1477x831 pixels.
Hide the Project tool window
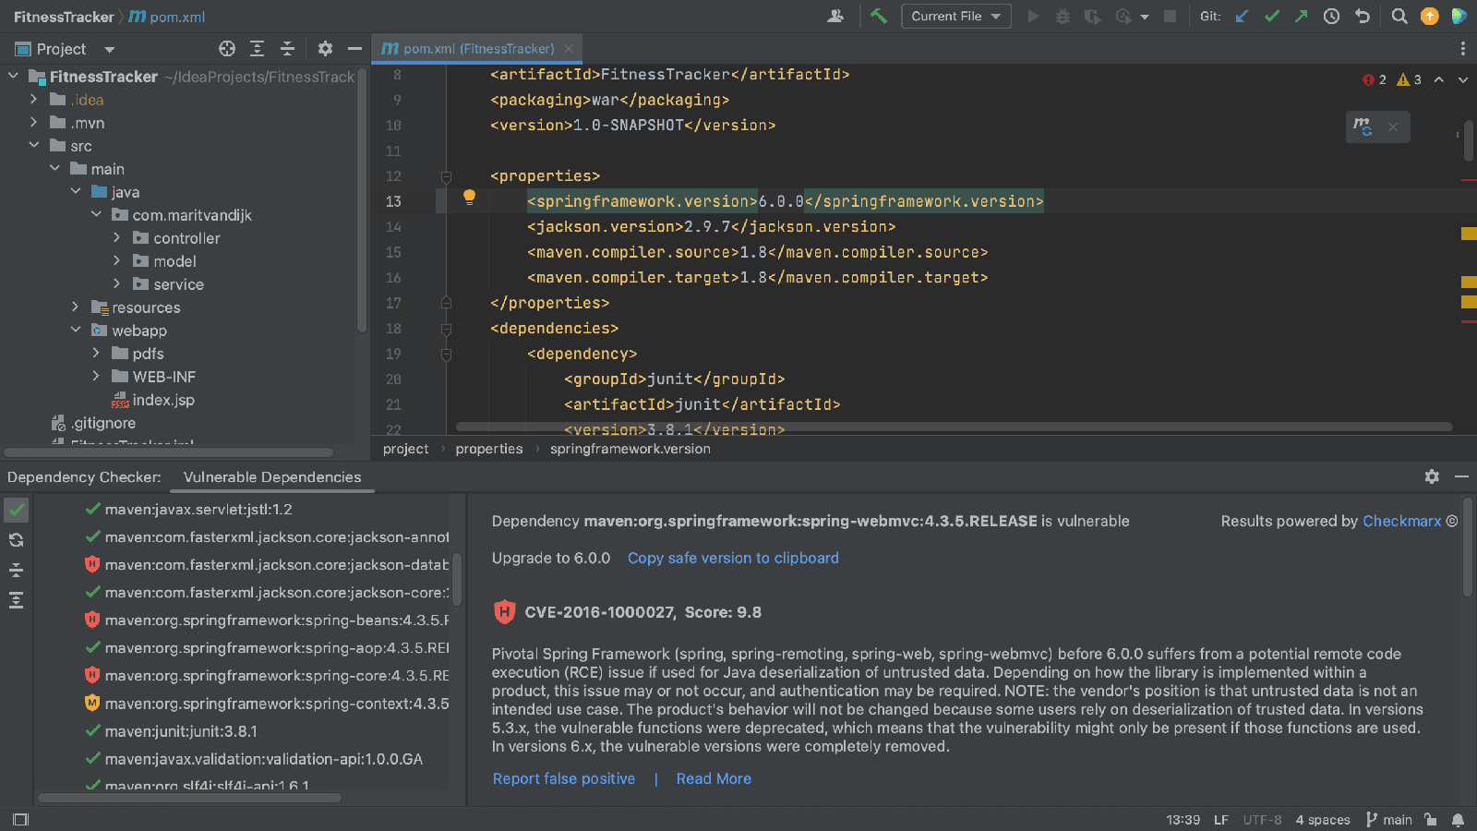pos(354,48)
